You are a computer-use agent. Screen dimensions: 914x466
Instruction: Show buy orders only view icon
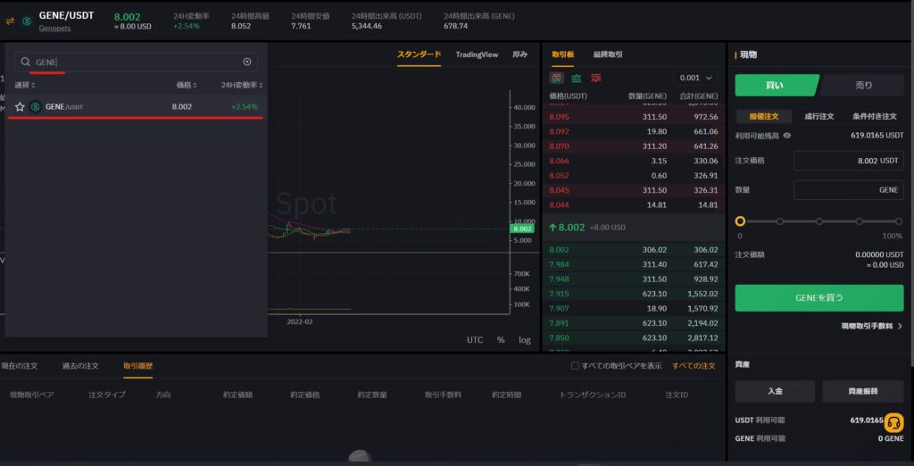coord(577,78)
